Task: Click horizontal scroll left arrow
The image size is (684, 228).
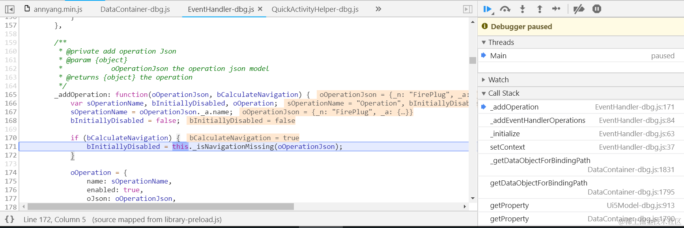Action: 24,206
